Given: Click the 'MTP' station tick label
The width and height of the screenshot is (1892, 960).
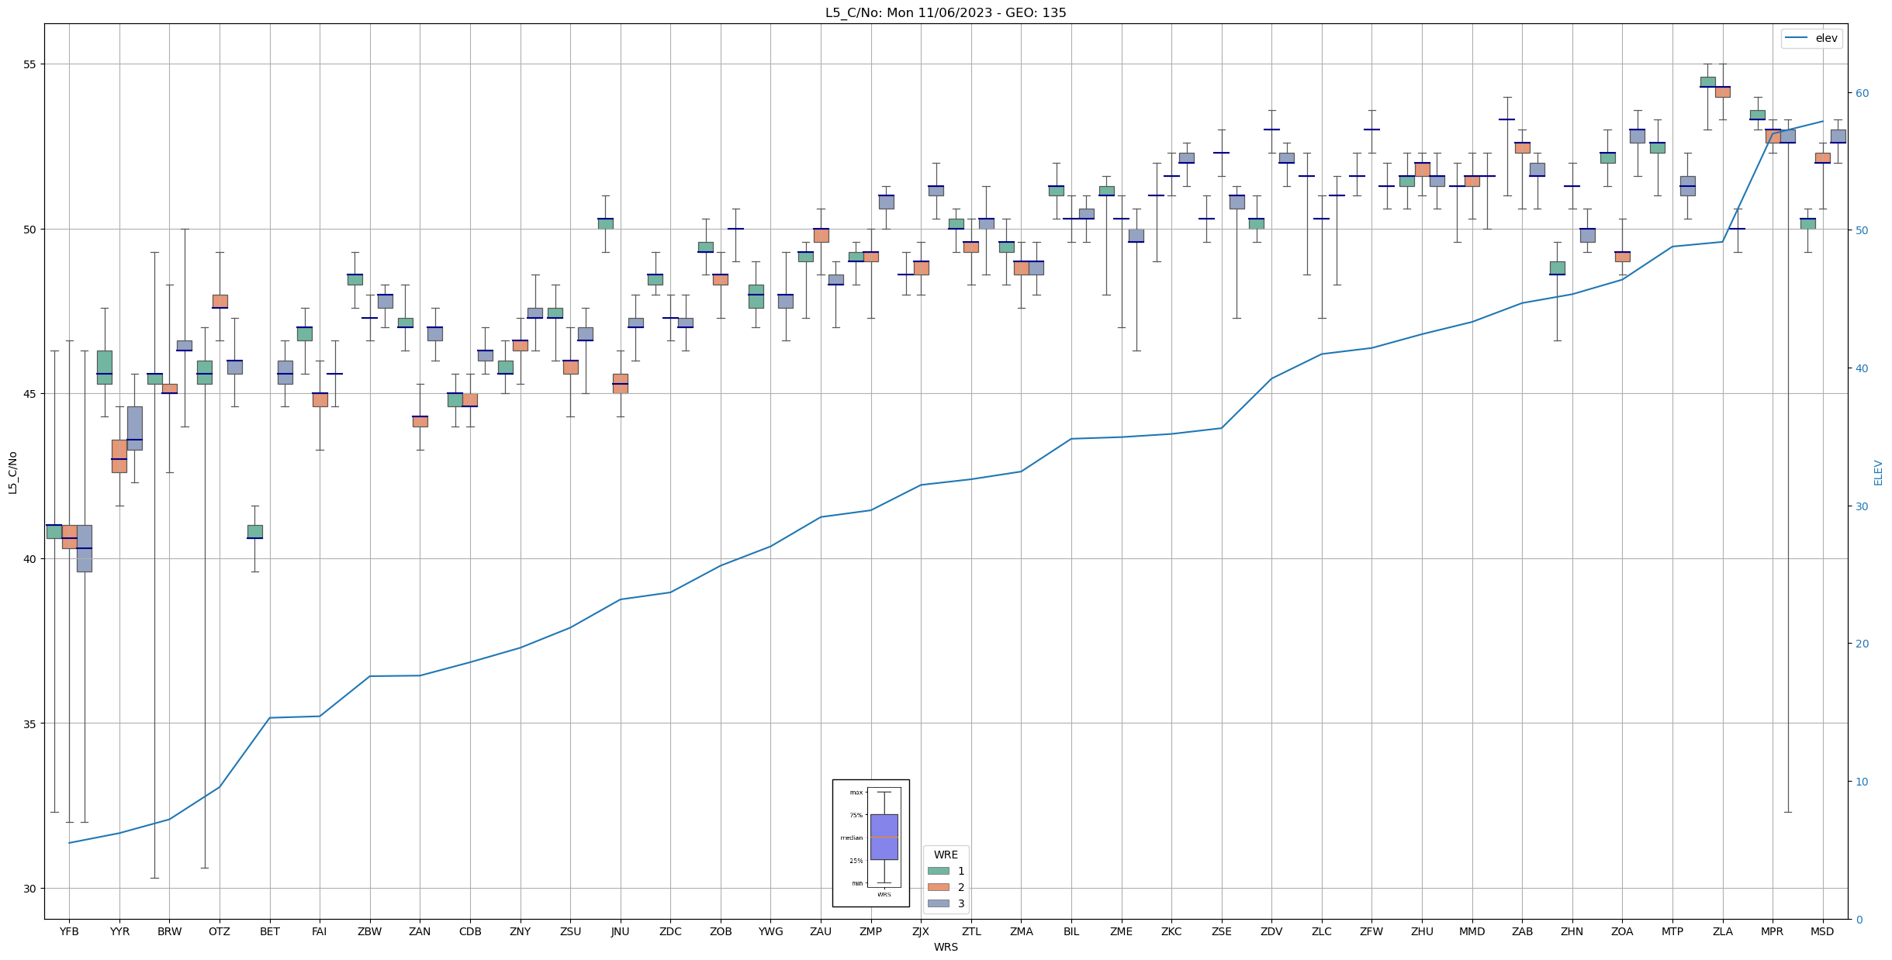Looking at the screenshot, I should pyautogui.click(x=1672, y=931).
